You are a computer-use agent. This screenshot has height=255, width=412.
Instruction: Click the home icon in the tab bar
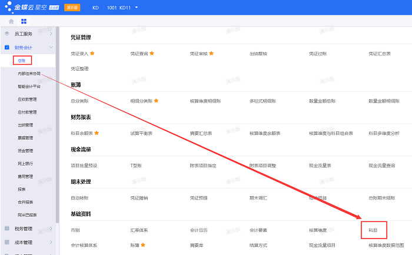click(x=11, y=21)
